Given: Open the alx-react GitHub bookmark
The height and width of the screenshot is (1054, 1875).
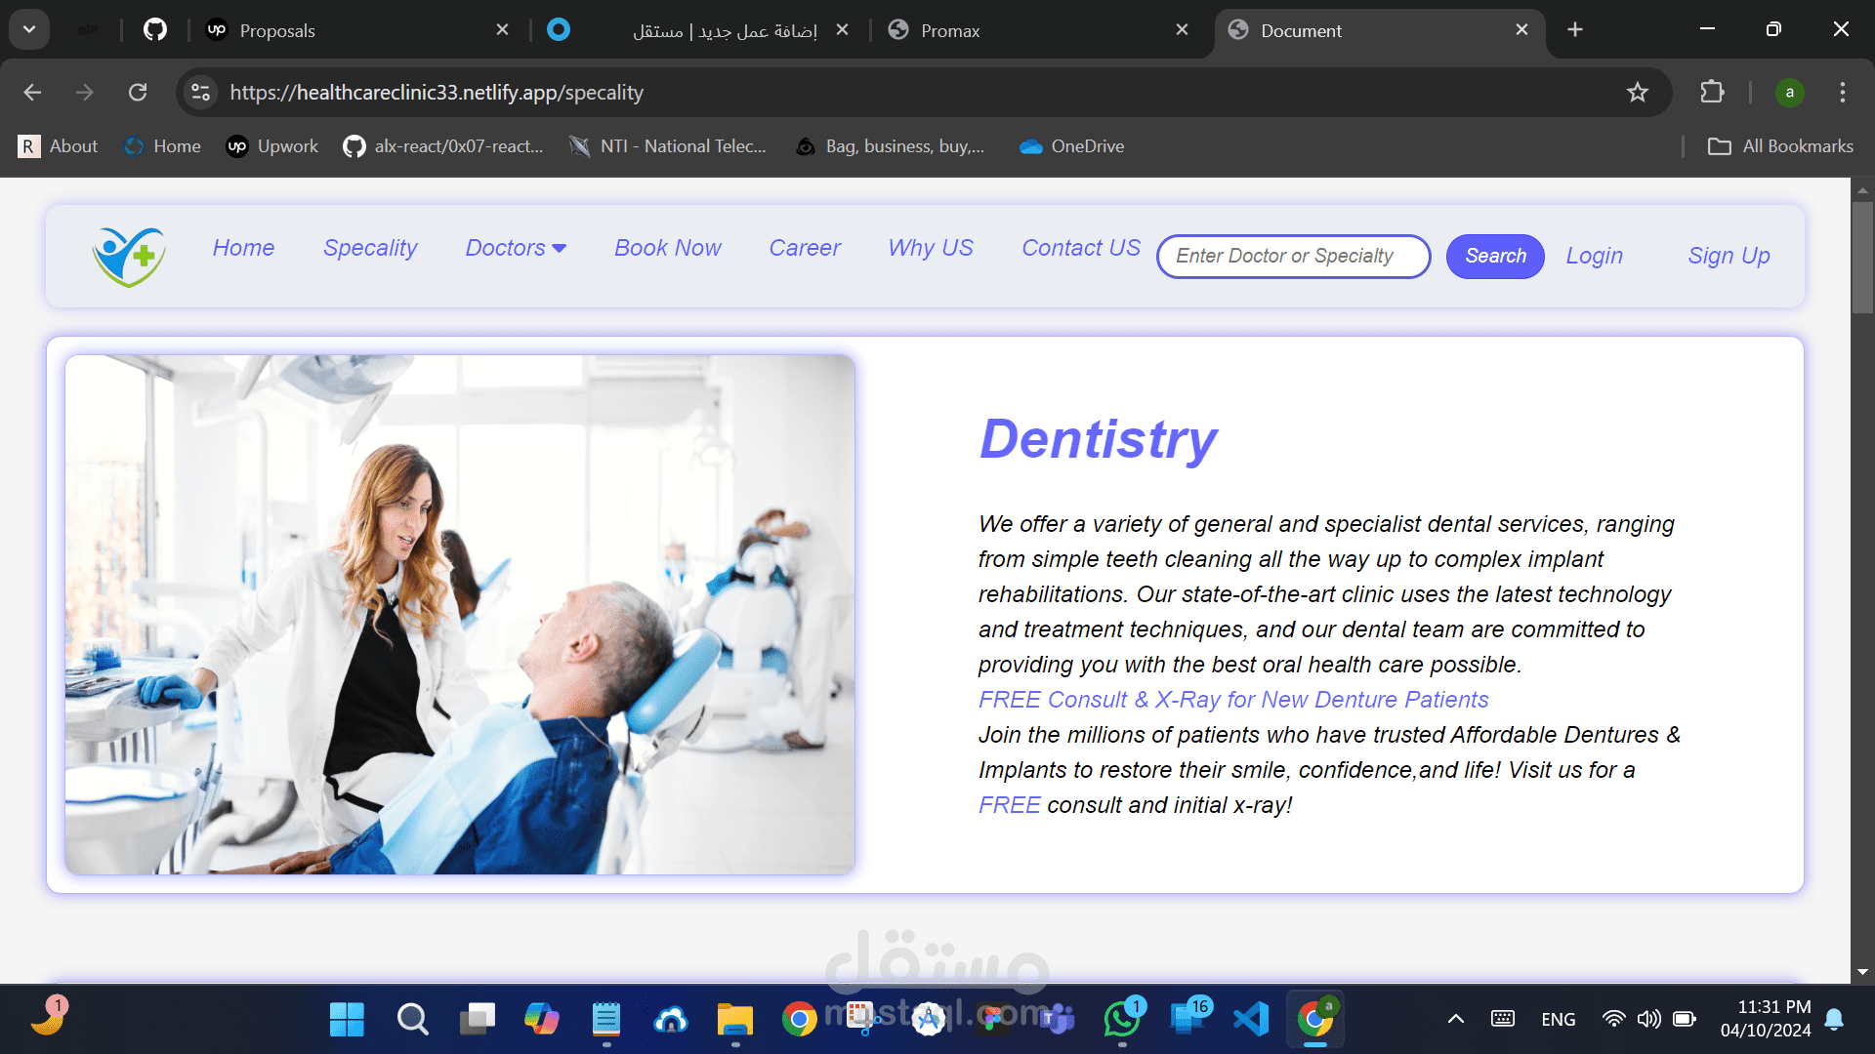Looking at the screenshot, I should pos(443,146).
